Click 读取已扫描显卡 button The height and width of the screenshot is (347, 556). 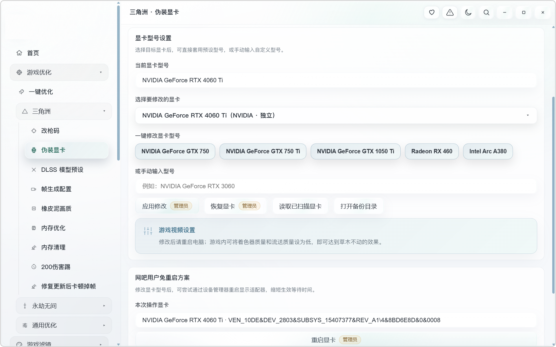(300, 206)
